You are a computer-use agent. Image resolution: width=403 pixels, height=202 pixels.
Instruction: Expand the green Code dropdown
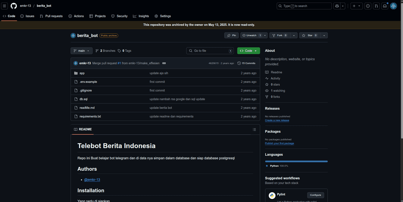pos(249,51)
